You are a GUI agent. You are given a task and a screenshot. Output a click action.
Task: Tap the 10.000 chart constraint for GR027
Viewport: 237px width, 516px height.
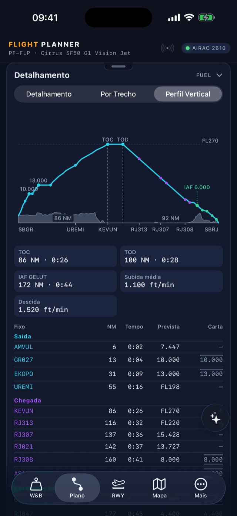click(x=211, y=360)
